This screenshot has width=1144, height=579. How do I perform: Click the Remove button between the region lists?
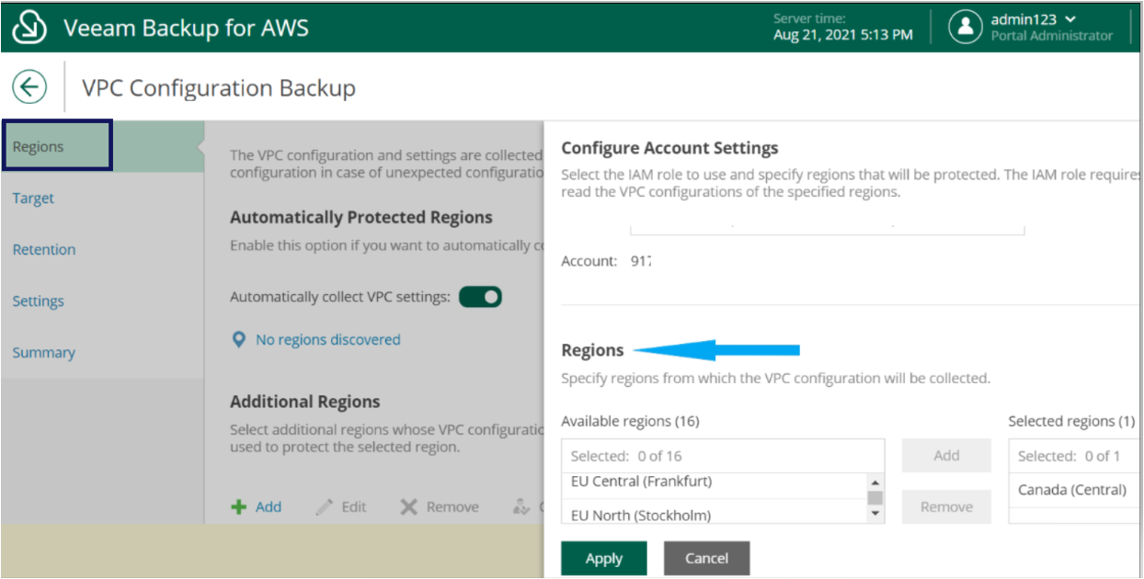click(x=946, y=506)
